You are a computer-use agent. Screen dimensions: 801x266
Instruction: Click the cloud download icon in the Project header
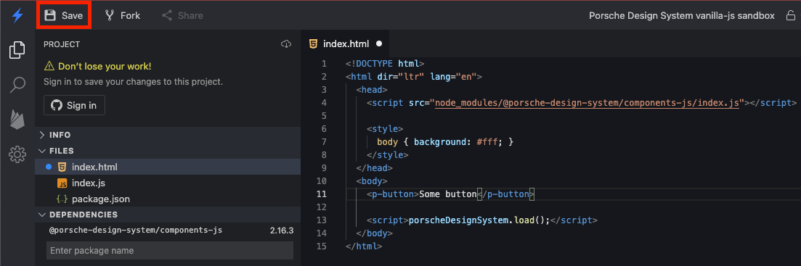286,44
